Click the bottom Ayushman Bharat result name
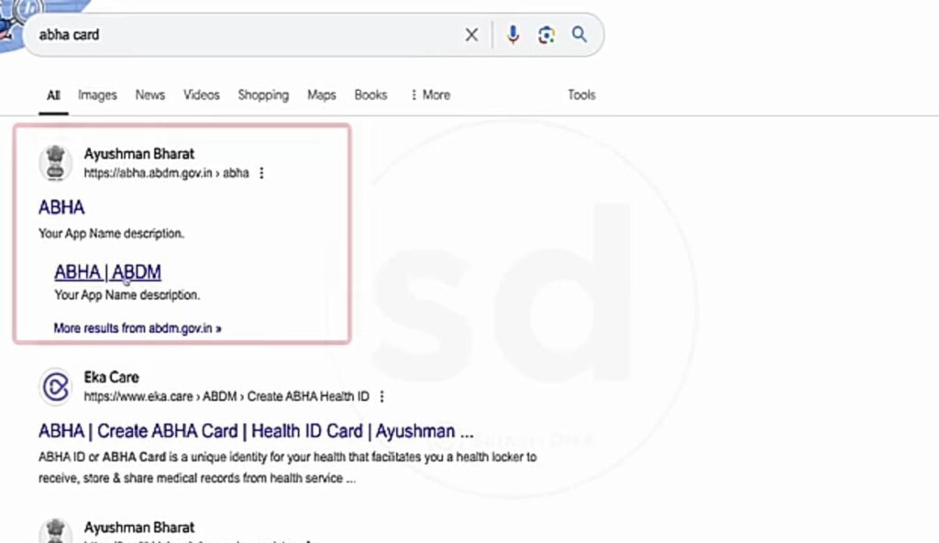This screenshot has width=939, height=543. 139,527
